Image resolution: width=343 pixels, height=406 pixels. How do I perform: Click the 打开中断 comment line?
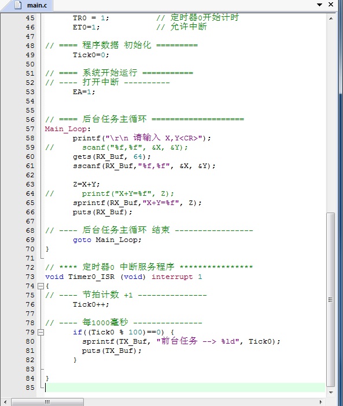(x=108, y=83)
